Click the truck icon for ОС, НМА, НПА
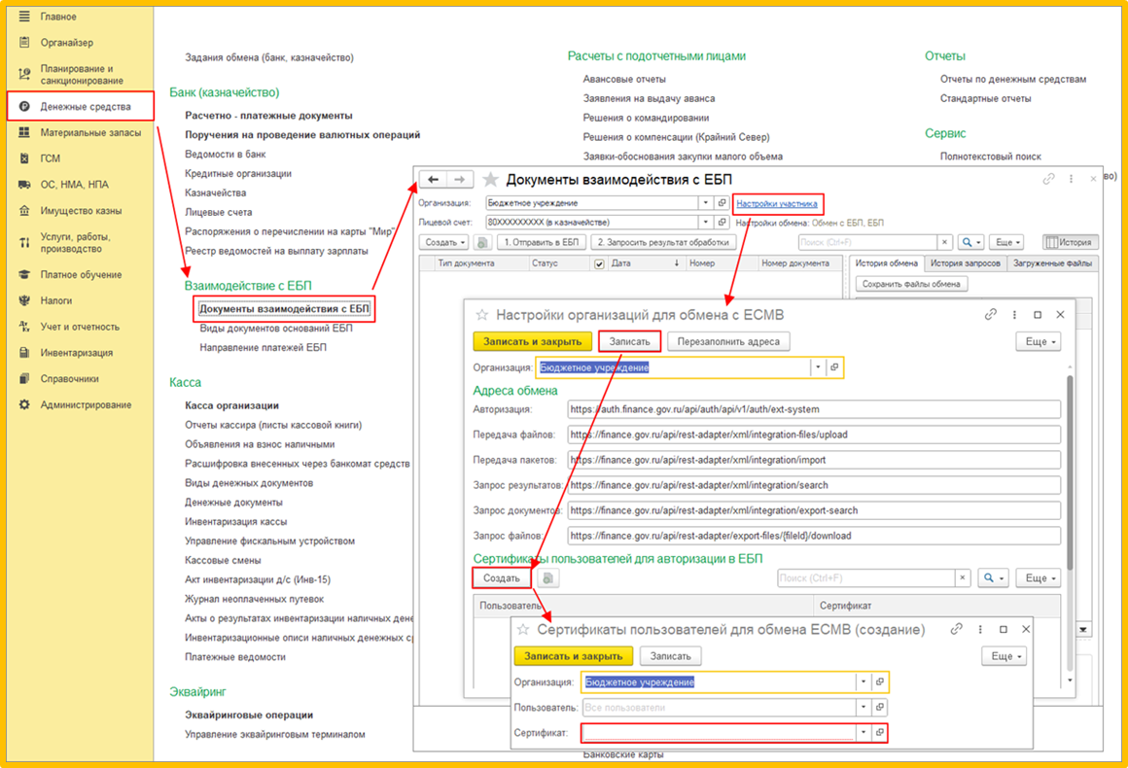This screenshot has width=1128, height=768. (x=24, y=185)
